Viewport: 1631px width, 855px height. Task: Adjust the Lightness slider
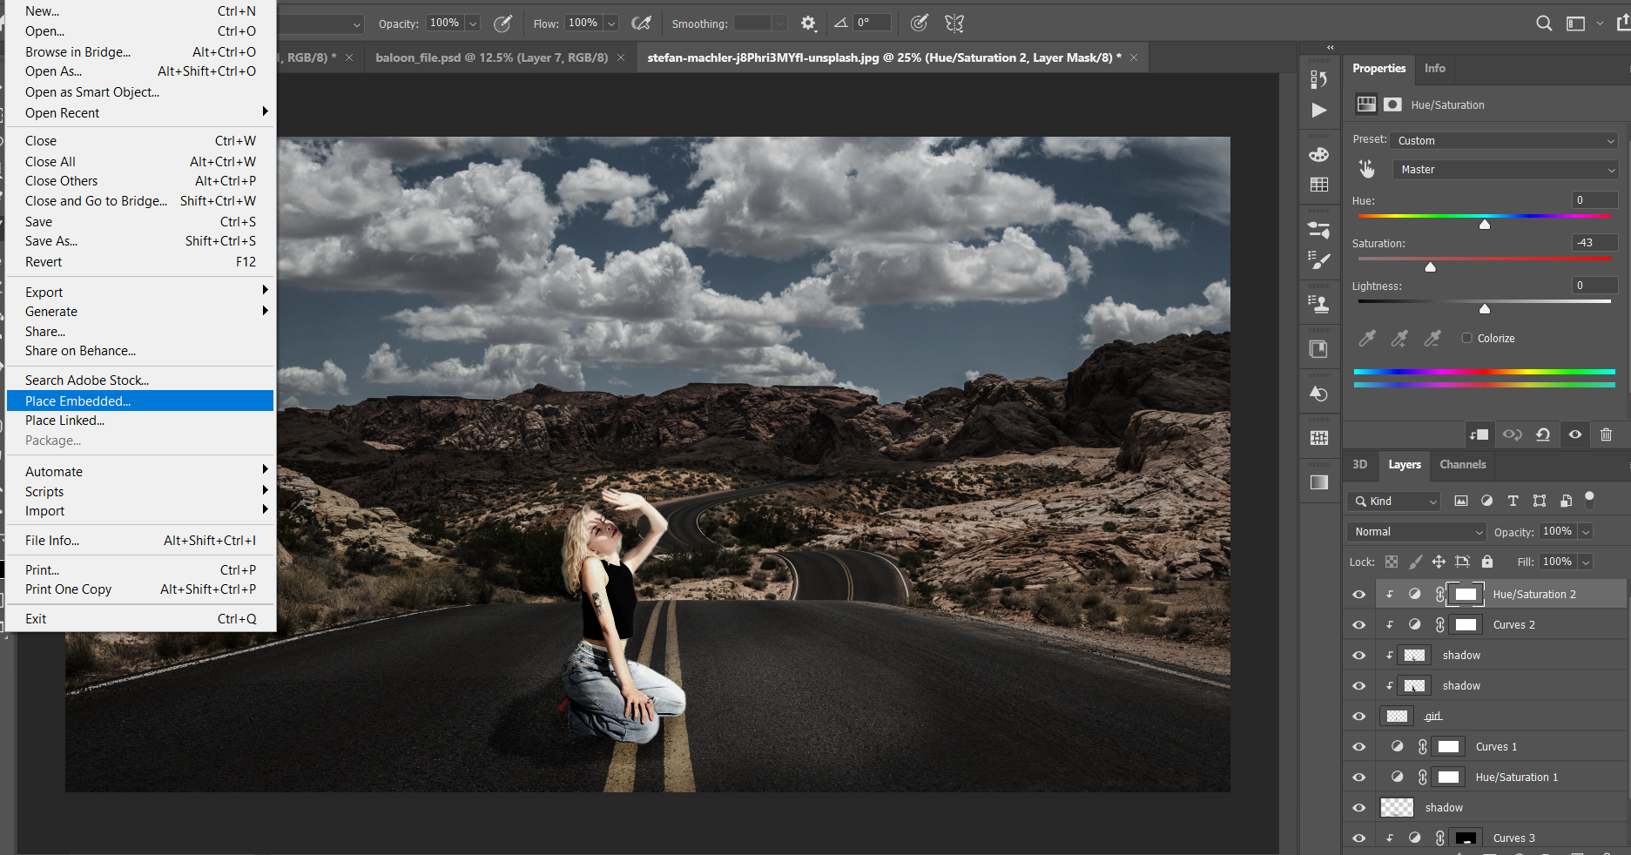pyautogui.click(x=1485, y=308)
